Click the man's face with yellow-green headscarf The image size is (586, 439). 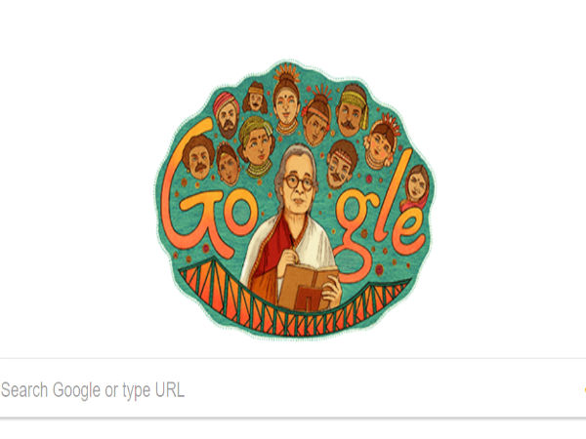352,109
